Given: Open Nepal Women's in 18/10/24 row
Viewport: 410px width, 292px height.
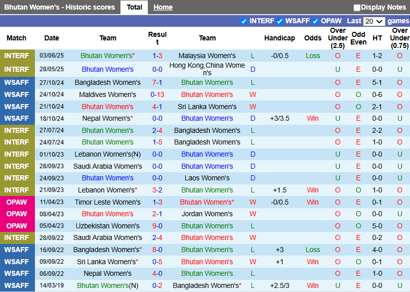Looking at the screenshot, I should (107, 119).
